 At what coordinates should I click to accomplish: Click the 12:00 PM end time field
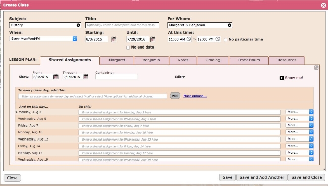206,39
